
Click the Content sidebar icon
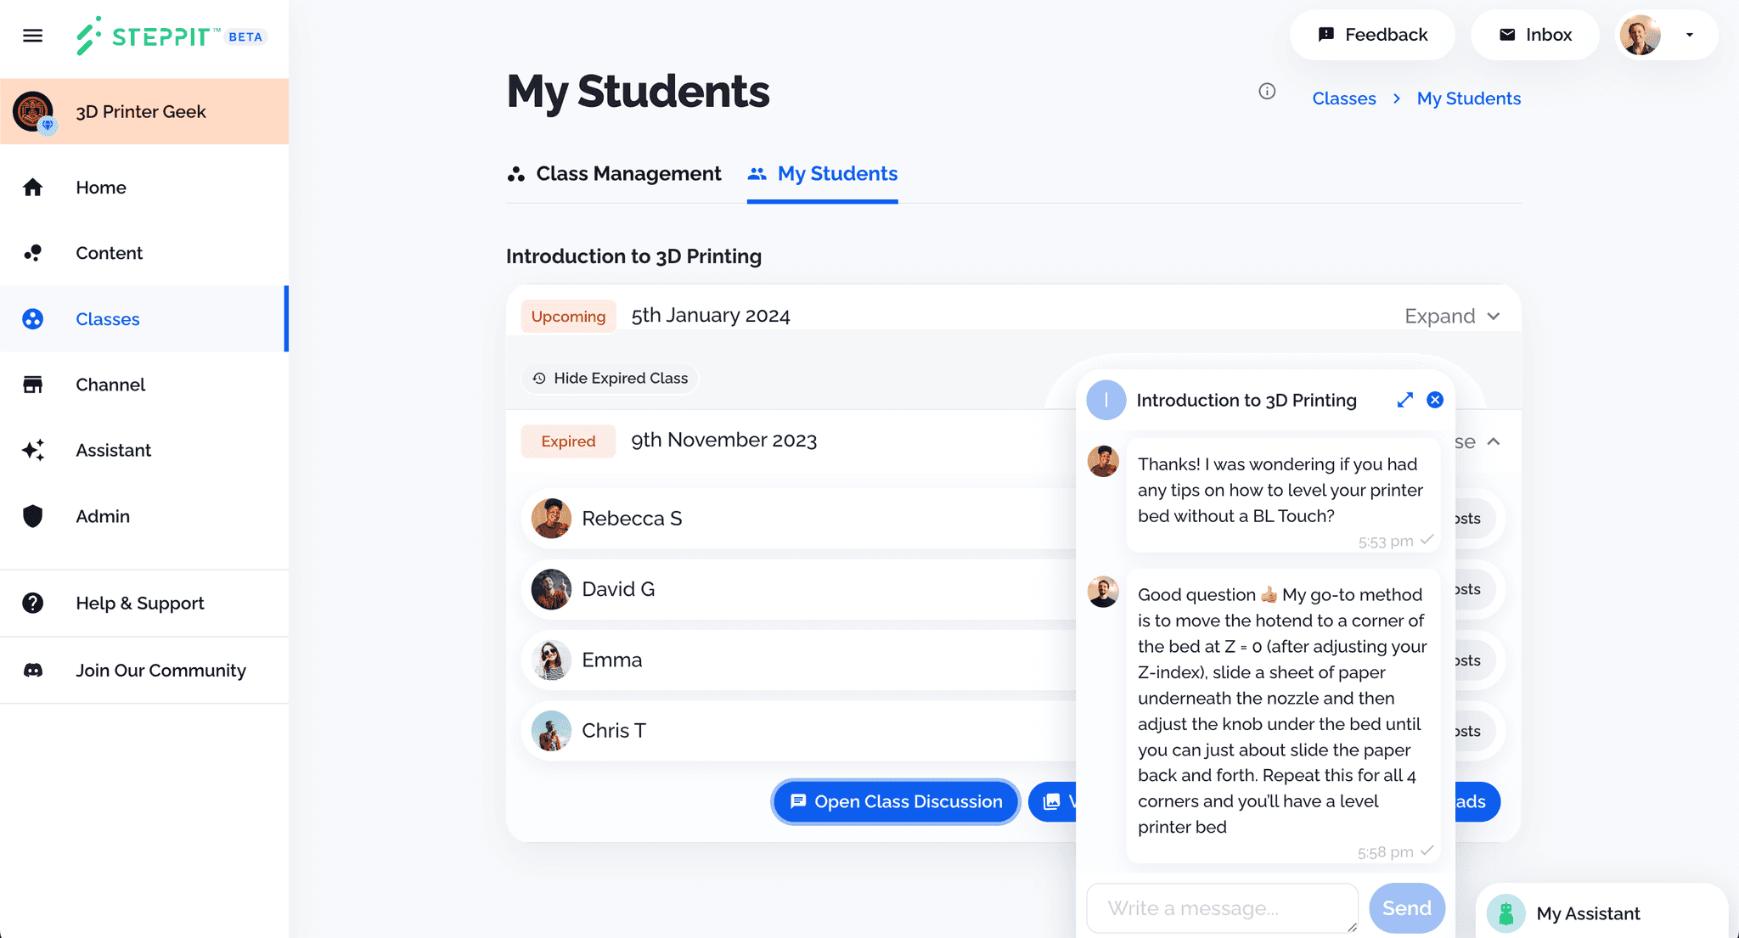(x=32, y=252)
